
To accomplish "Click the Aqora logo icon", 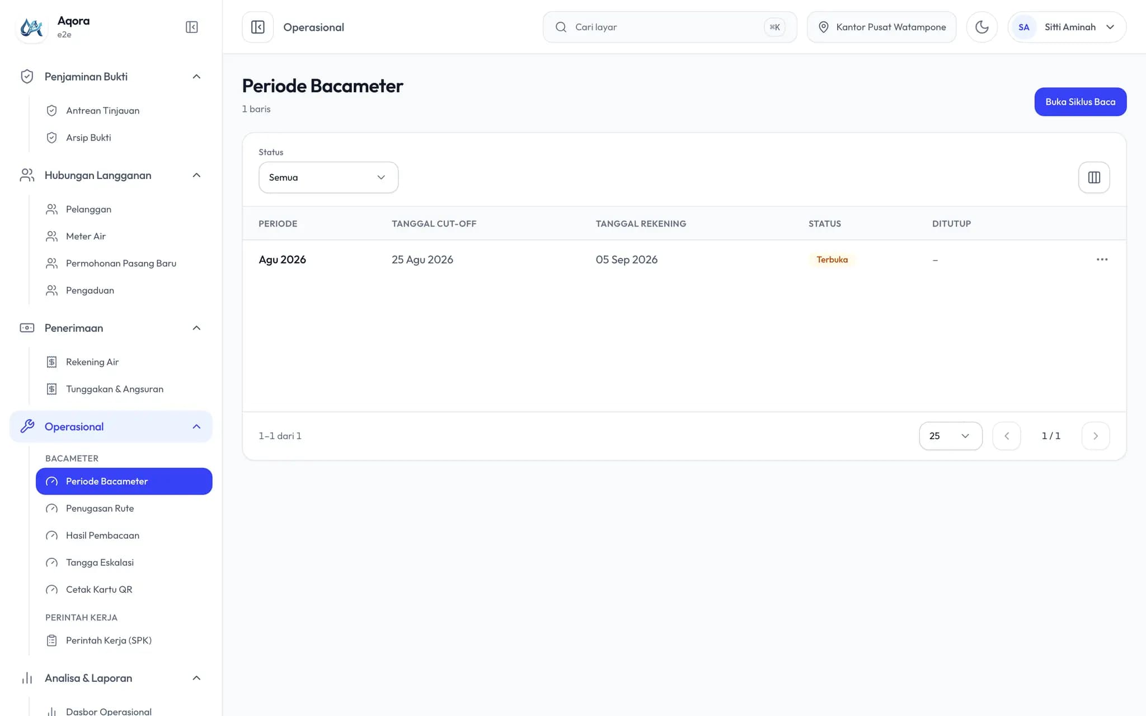I will point(31,27).
